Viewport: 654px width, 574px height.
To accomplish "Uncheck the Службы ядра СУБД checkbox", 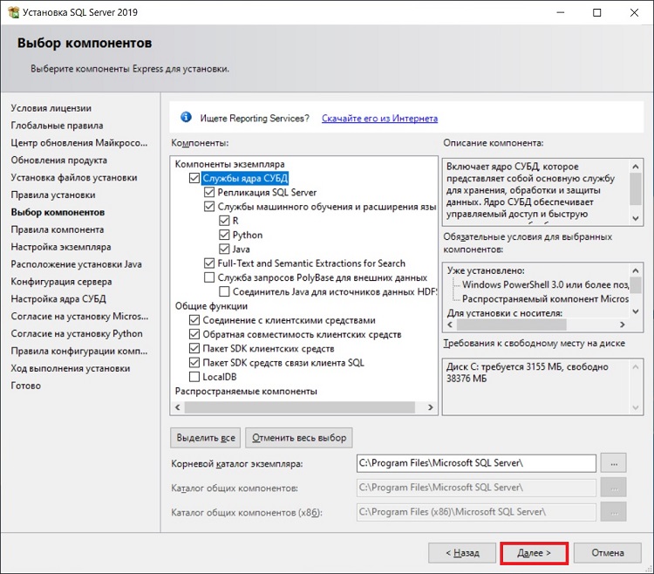I will click(x=194, y=178).
